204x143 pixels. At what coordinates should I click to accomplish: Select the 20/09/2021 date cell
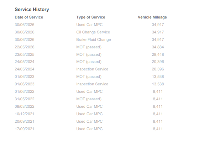tap(25, 121)
